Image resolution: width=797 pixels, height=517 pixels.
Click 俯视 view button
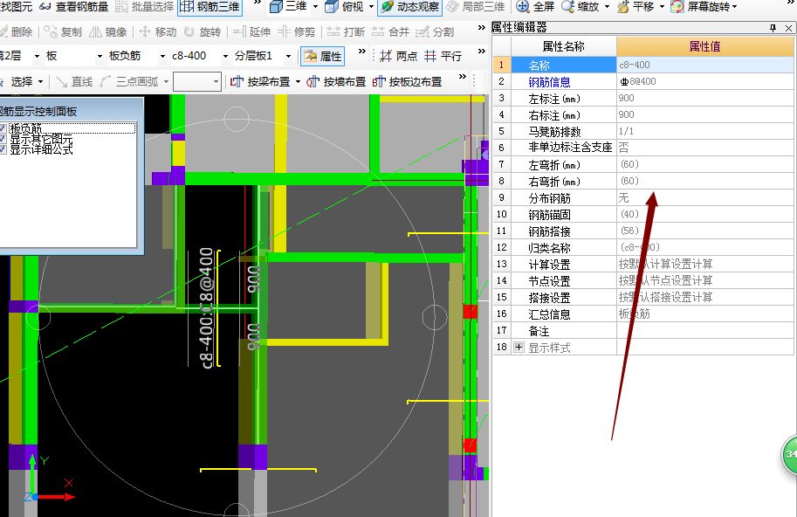pos(344,7)
